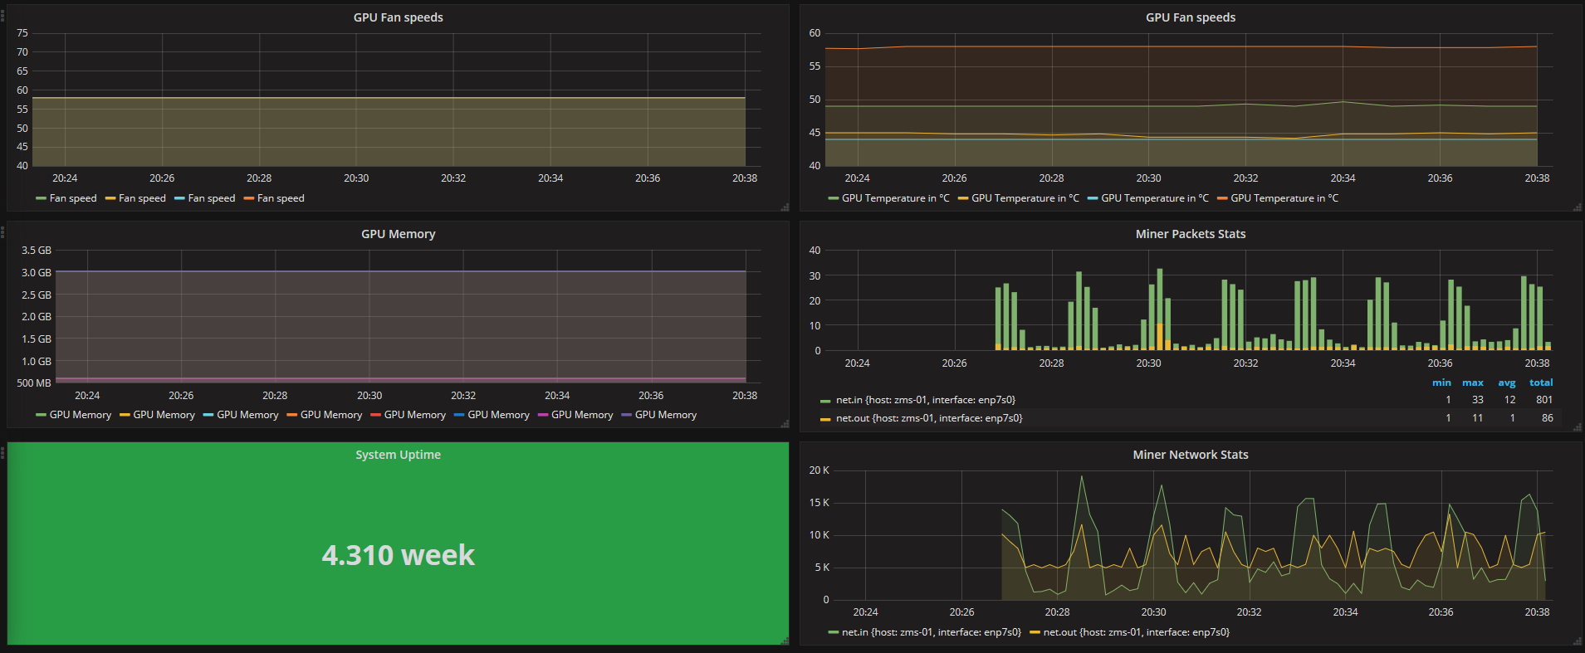Toggle the yellow GPU Temperature in °C series

[x=1025, y=198]
